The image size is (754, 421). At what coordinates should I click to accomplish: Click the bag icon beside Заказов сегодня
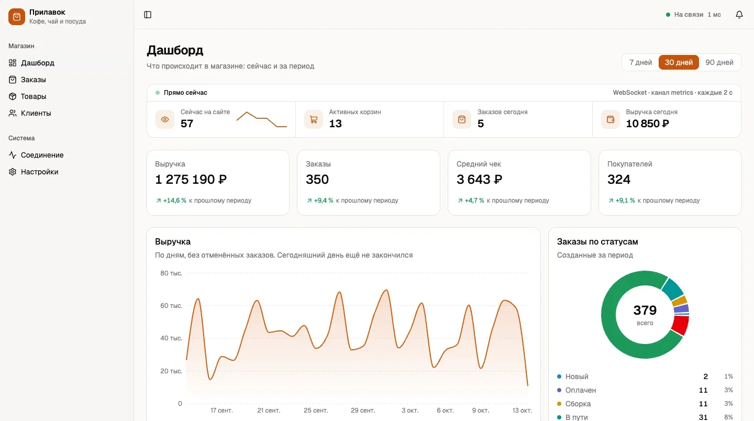tap(462, 119)
